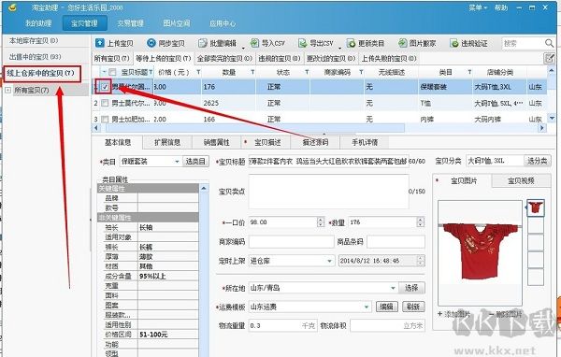Open the 应用中心 top tab
Viewport: 561px width, 357px height.
[x=223, y=23]
